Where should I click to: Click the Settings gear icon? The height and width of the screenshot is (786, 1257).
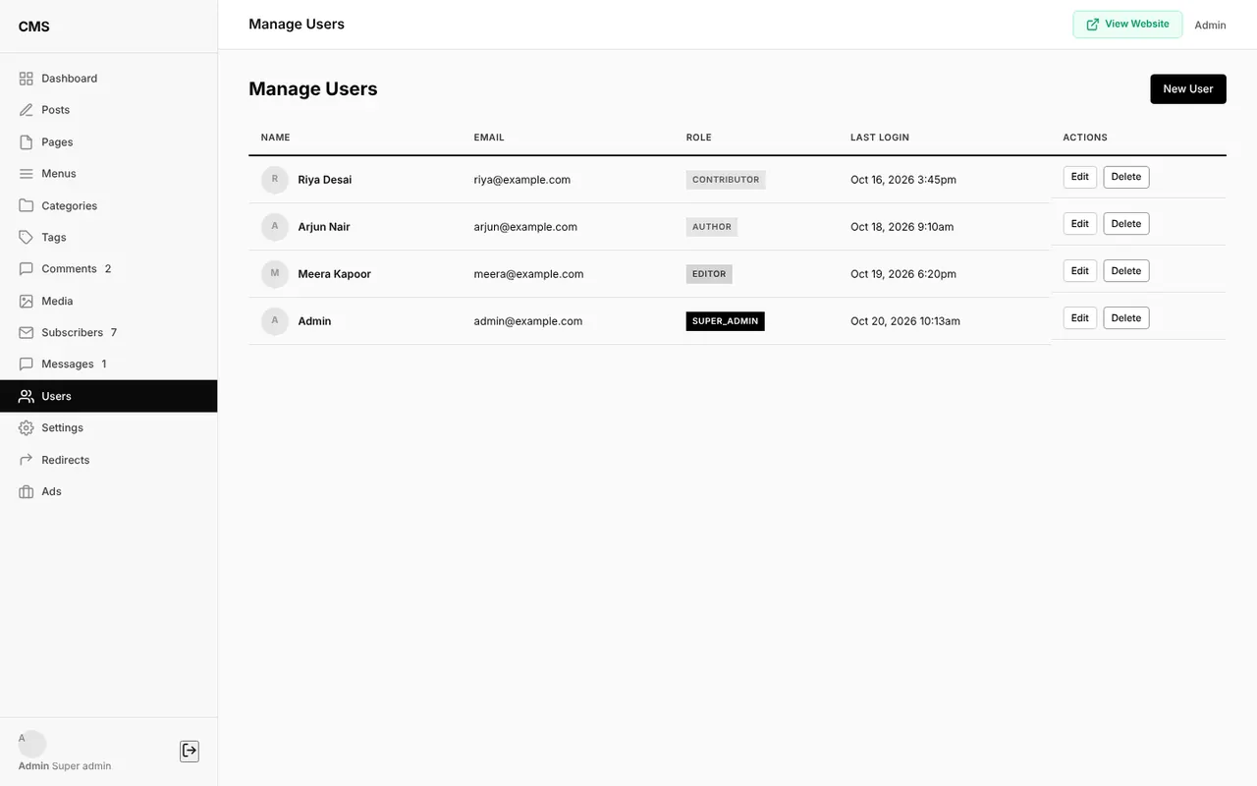pos(27,428)
